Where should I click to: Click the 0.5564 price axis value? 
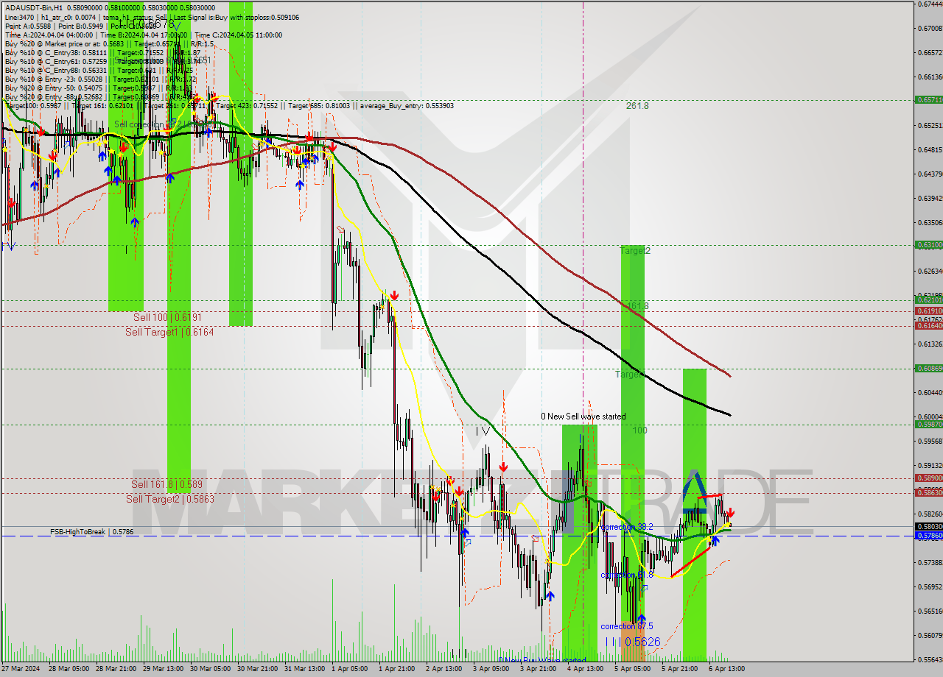930,659
